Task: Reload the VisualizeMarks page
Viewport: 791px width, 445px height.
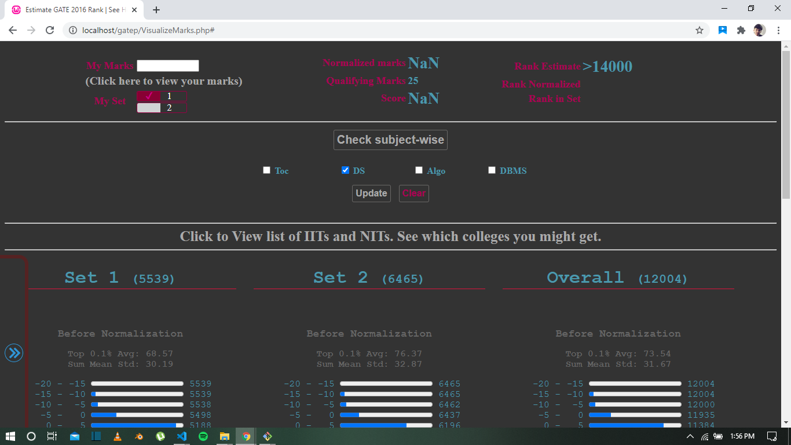Action: pos(49,29)
